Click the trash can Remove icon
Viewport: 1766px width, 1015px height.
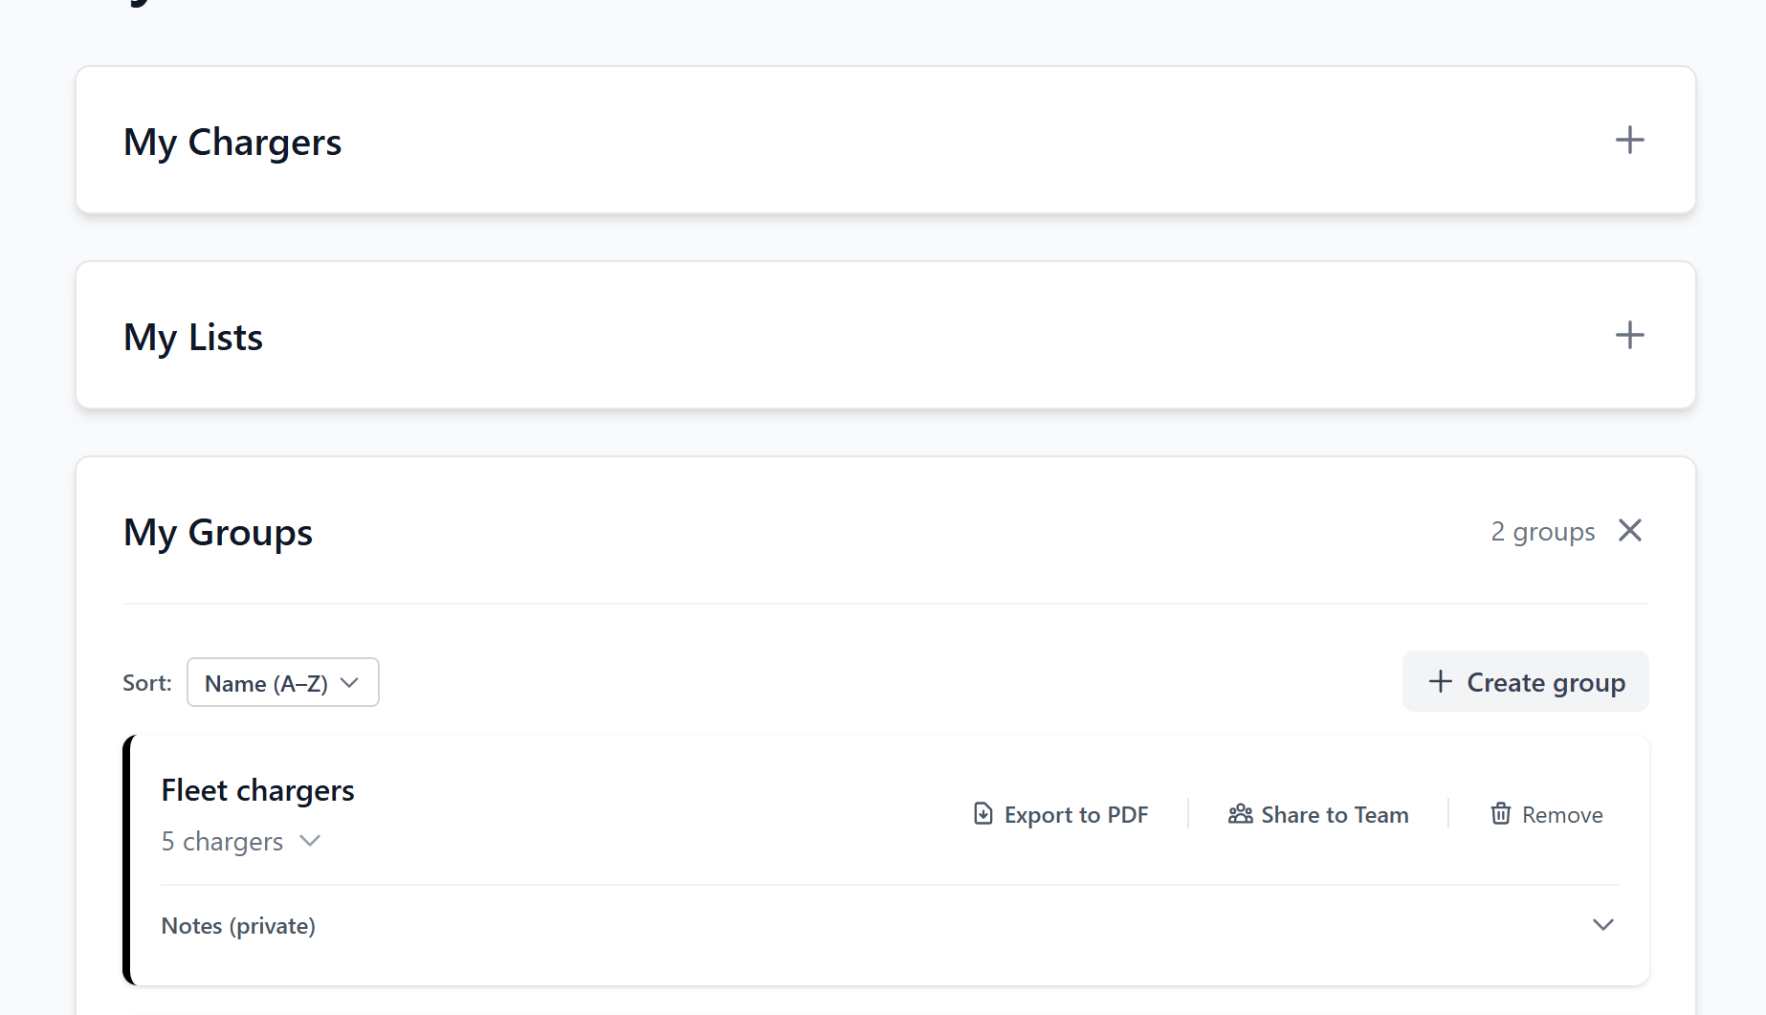point(1500,814)
